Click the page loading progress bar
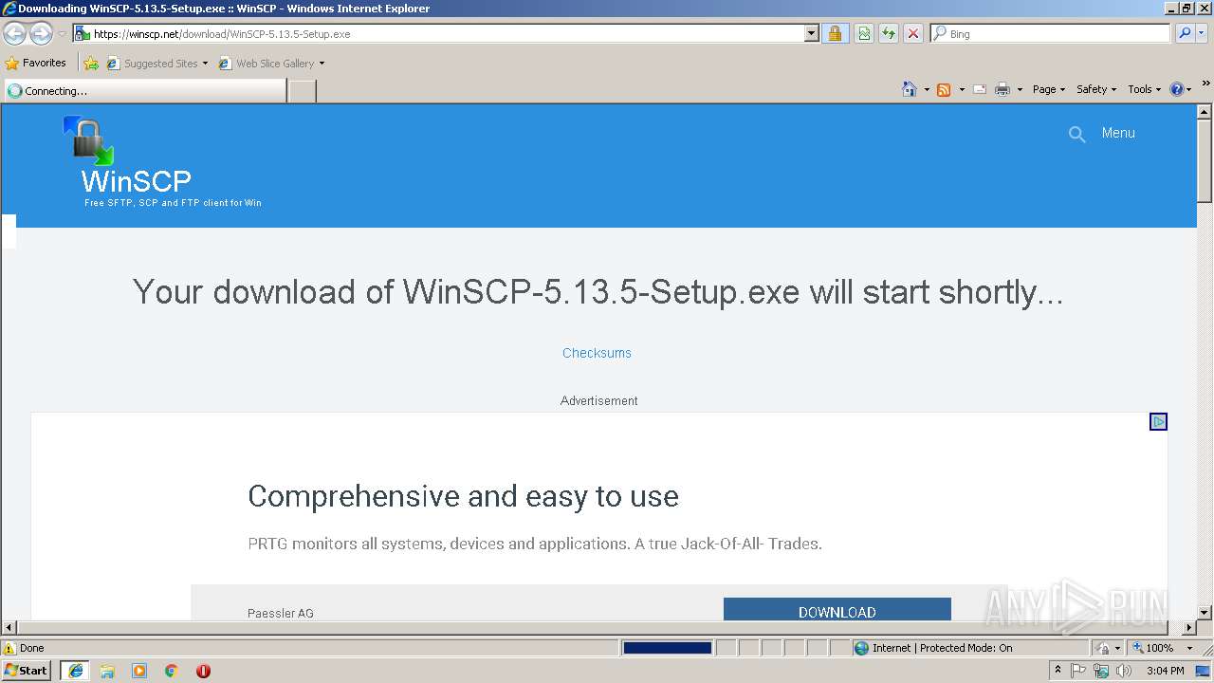This screenshot has height=683, width=1214. coord(667,648)
